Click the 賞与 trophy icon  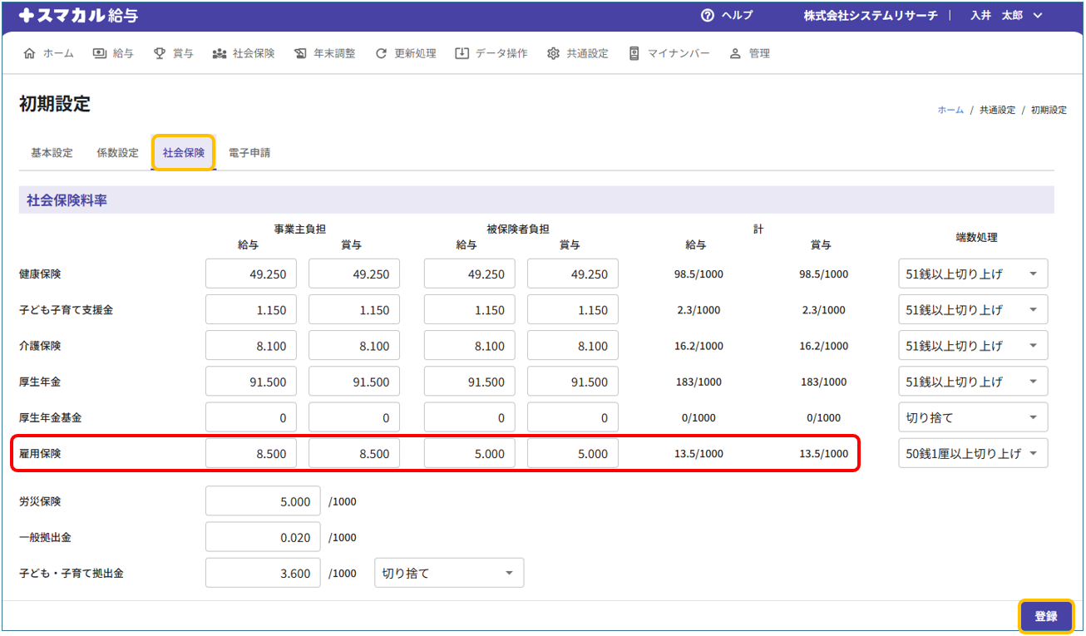(x=160, y=53)
